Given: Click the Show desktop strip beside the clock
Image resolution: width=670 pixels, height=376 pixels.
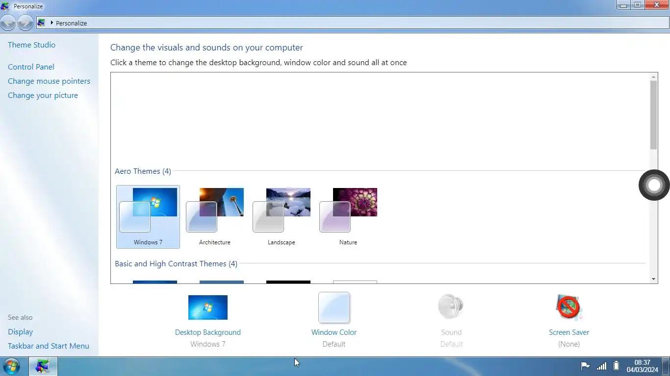Looking at the screenshot, I should click(x=666, y=366).
